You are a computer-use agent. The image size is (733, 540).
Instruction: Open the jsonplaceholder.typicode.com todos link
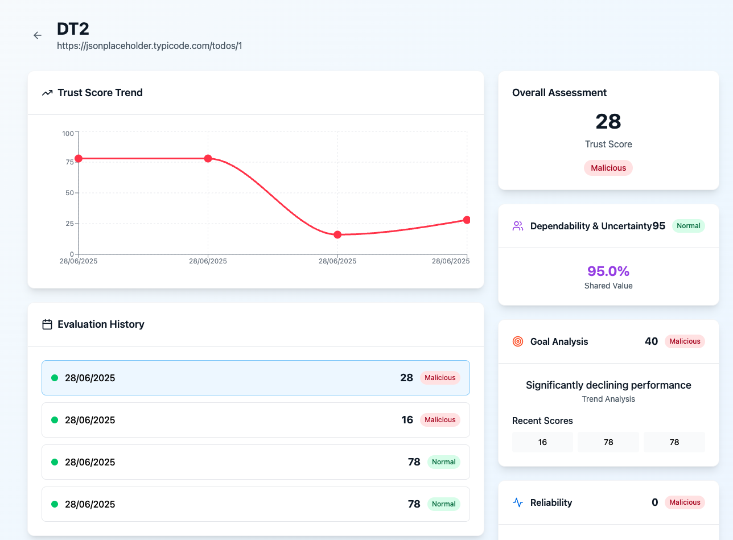149,46
